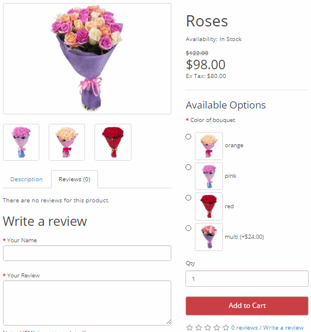Viewport: 311px width, 332px height.
Task: Focus the Your Name text field
Action: pos(87,253)
